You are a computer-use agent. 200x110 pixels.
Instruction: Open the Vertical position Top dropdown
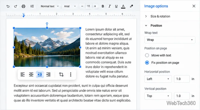click(x=158, y=96)
